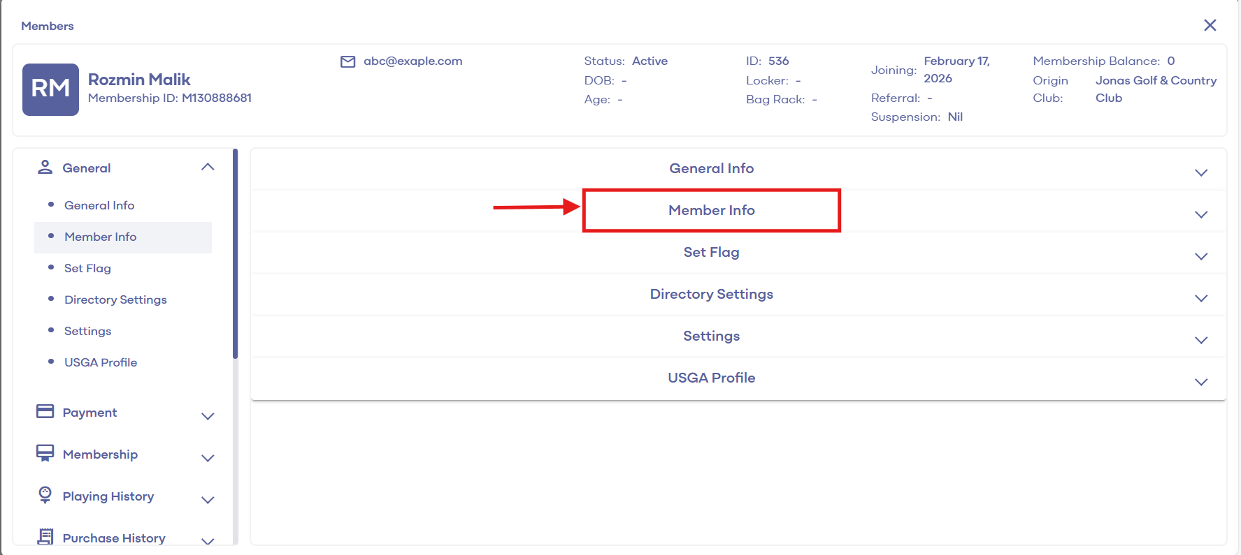Collapse the General sidebar section
1241x555 pixels.
tap(208, 168)
